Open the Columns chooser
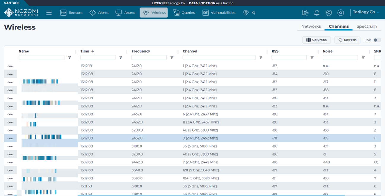 click(316, 40)
